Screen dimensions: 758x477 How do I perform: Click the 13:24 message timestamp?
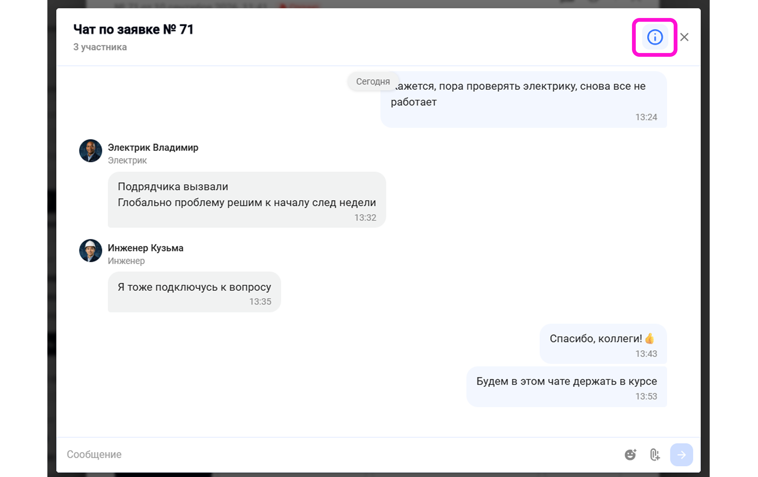(x=646, y=117)
